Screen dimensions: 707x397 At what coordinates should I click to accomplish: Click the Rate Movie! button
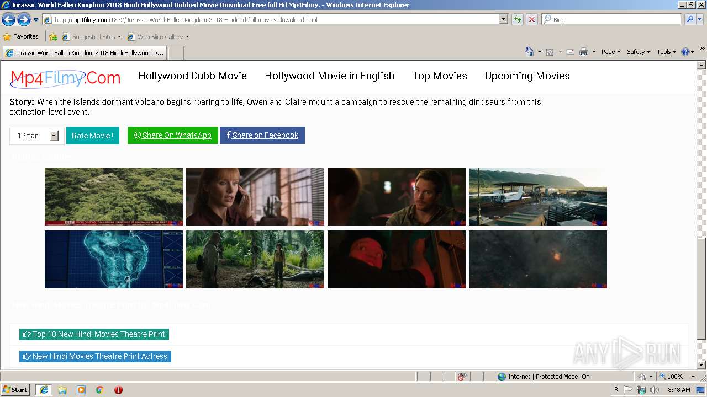(x=93, y=136)
